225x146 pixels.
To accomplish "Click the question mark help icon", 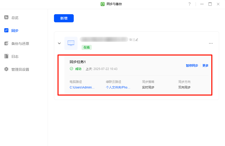I will pyautogui.click(x=189, y=4).
